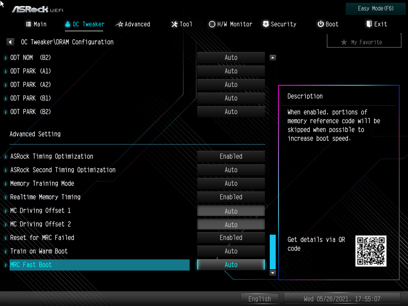Click the Security shield icon
Image resolution: width=408 pixels, height=306 pixels.
pos(266,24)
